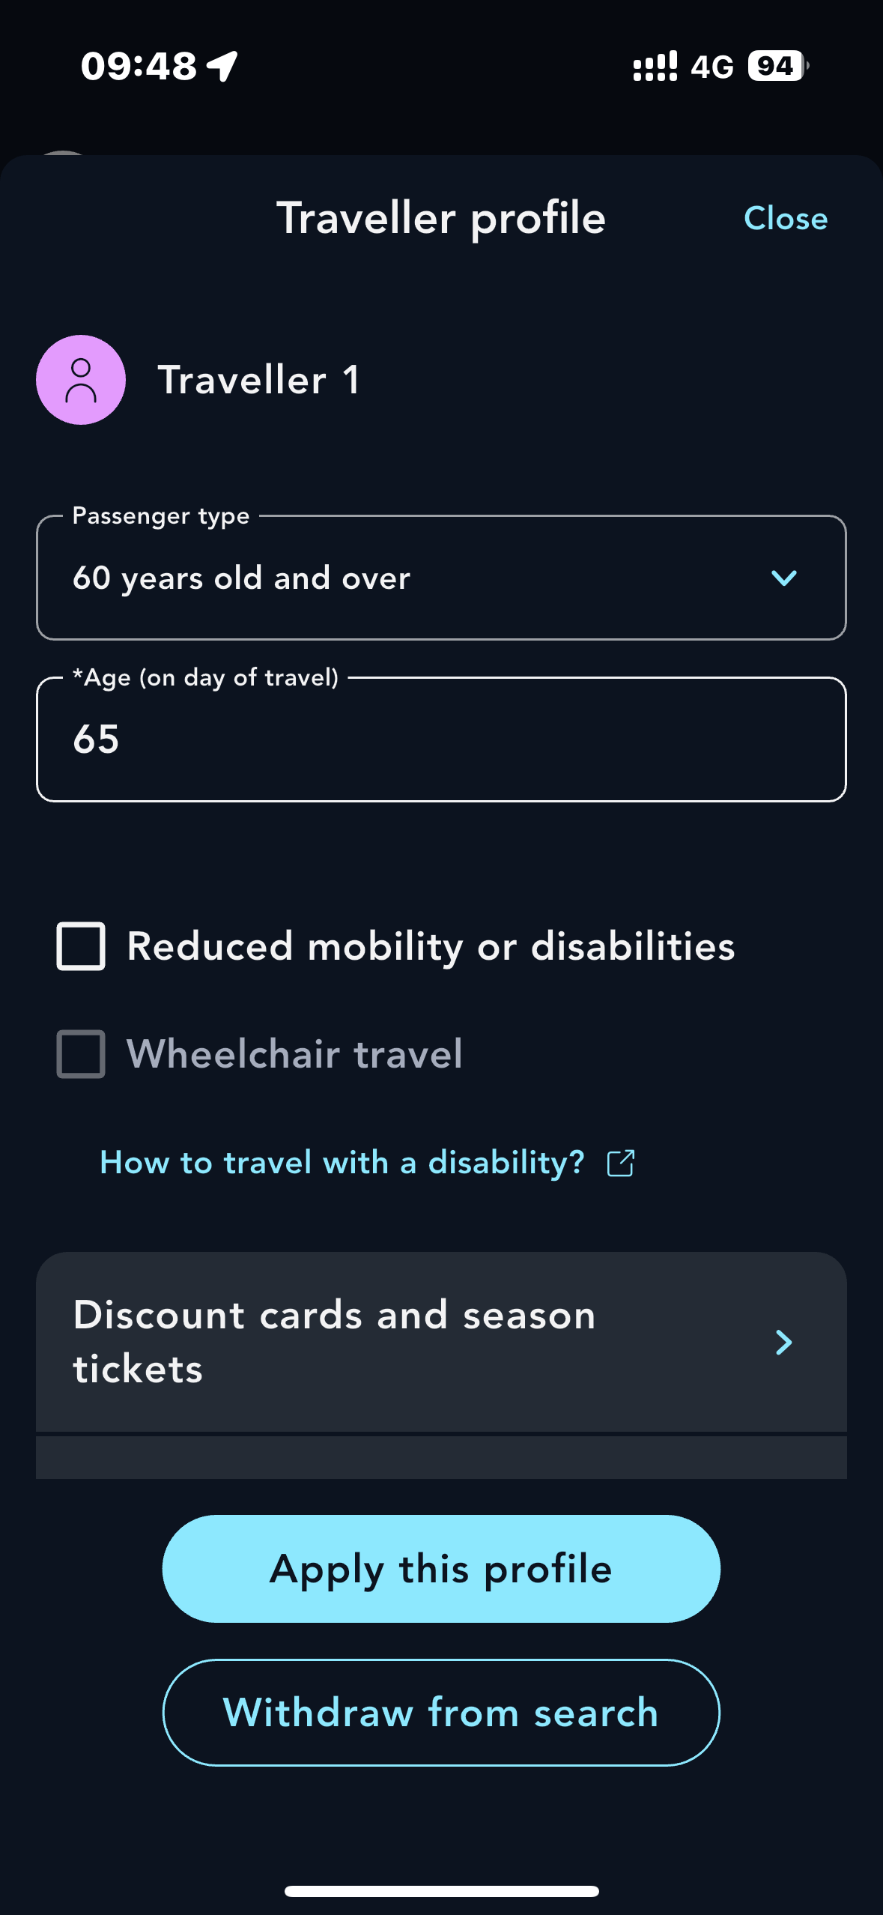Tick the Wheelchair travel checkbox
This screenshot has width=883, height=1915.
pyautogui.click(x=81, y=1054)
